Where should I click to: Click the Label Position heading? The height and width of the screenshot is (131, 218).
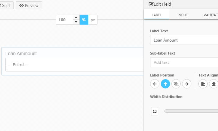pyautogui.click(x=162, y=75)
